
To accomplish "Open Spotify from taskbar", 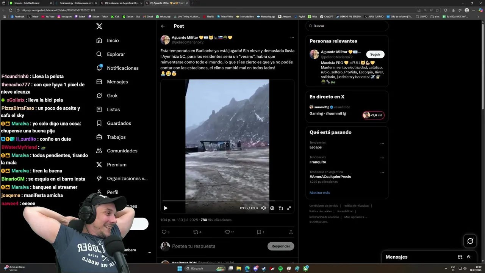I will 280,268.
